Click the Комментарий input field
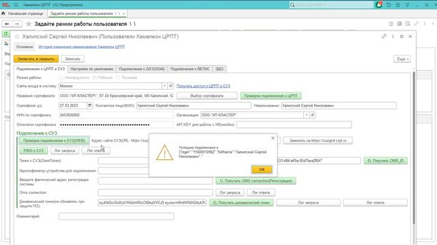Image resolution: width=437 pixels, height=245 pixels. [x=116, y=216]
